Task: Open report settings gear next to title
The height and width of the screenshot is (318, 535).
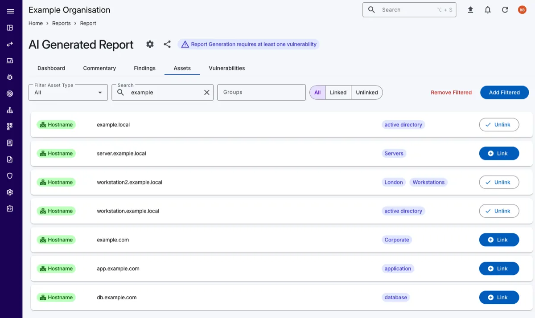Action: [150, 44]
